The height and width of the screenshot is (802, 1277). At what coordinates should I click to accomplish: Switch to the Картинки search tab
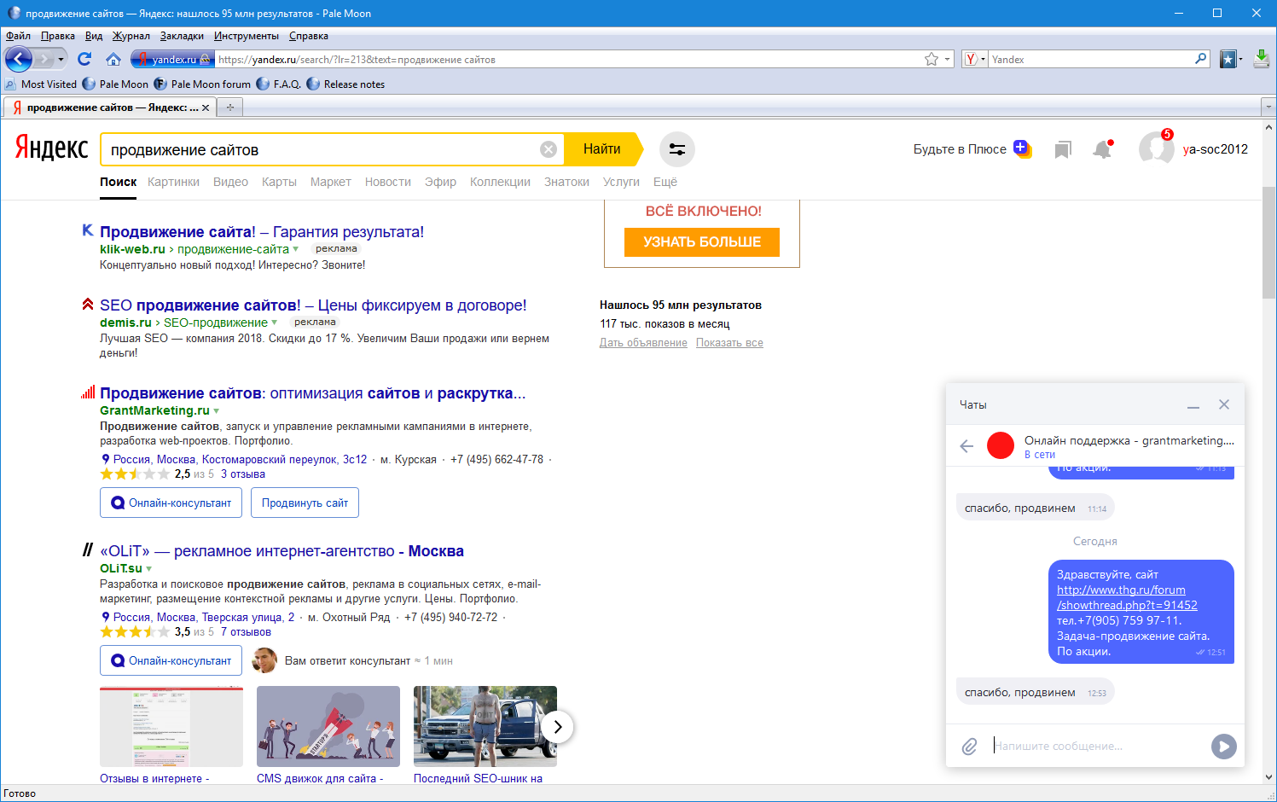click(x=173, y=182)
